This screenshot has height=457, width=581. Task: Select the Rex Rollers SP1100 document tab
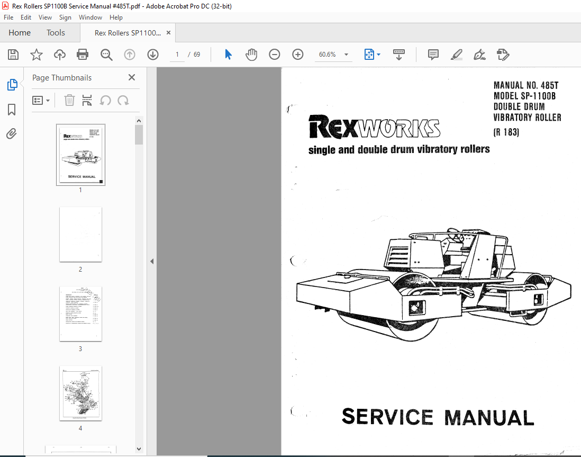128,33
